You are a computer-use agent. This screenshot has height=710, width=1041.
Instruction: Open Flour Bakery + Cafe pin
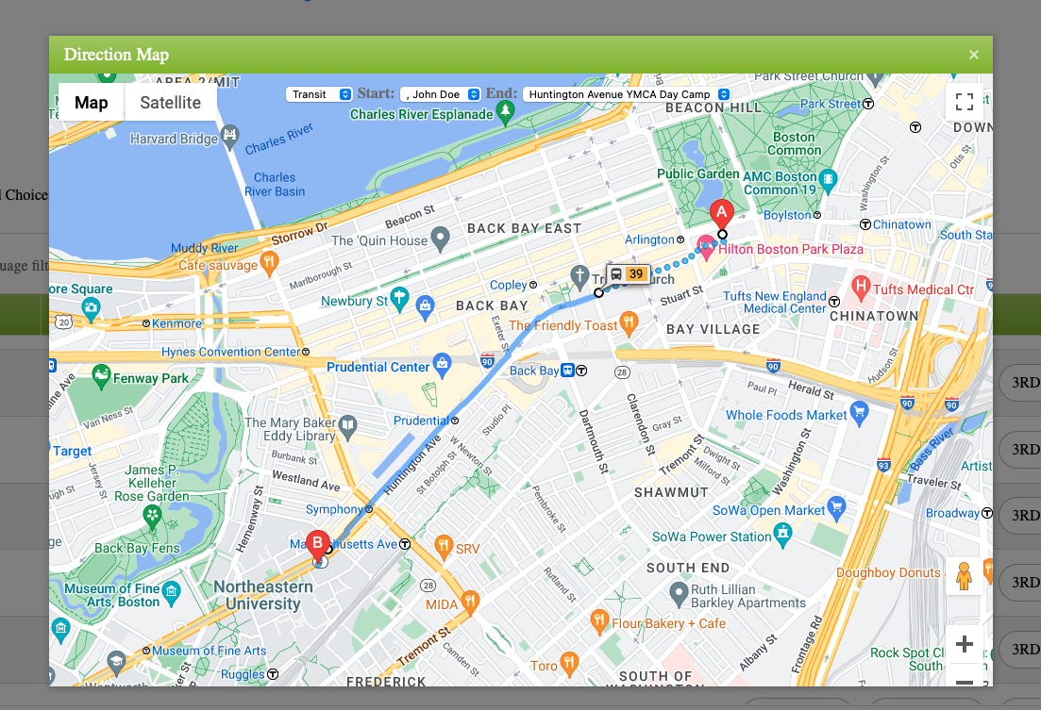[599, 621]
